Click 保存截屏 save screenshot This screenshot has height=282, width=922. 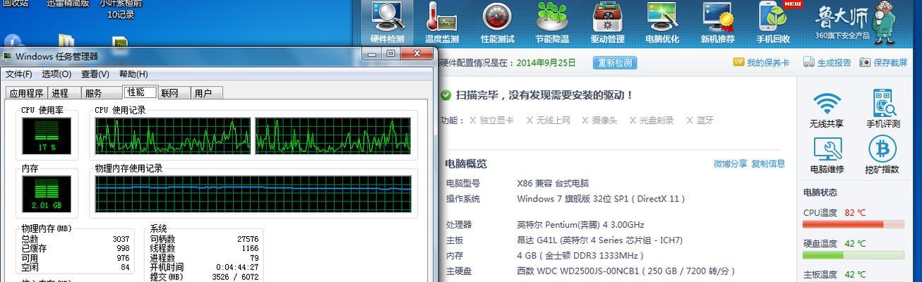coord(883,63)
